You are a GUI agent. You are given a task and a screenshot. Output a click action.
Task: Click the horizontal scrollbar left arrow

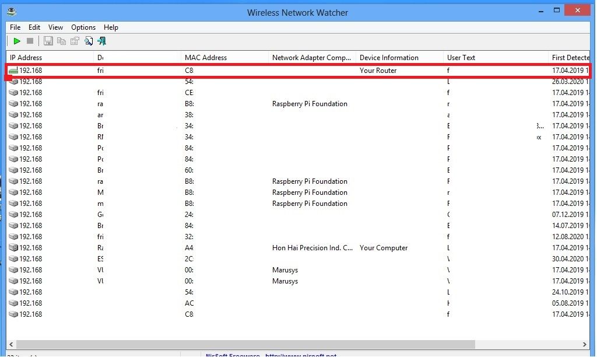(x=13, y=344)
